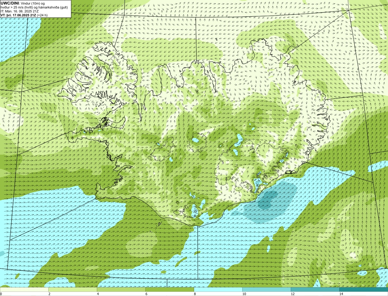388x296 pixels.
Task: Click the 'VT: þri. 17.06.2025 21Z (+24 h)' line
Action: [x=24, y=15]
